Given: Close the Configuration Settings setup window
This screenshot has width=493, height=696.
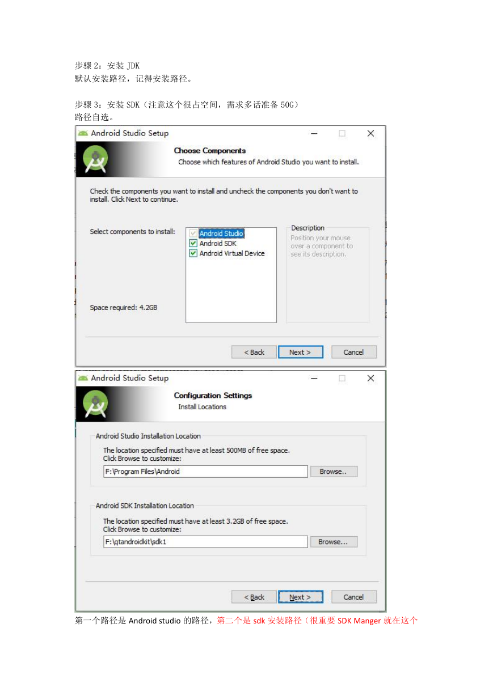Looking at the screenshot, I should click(x=370, y=378).
